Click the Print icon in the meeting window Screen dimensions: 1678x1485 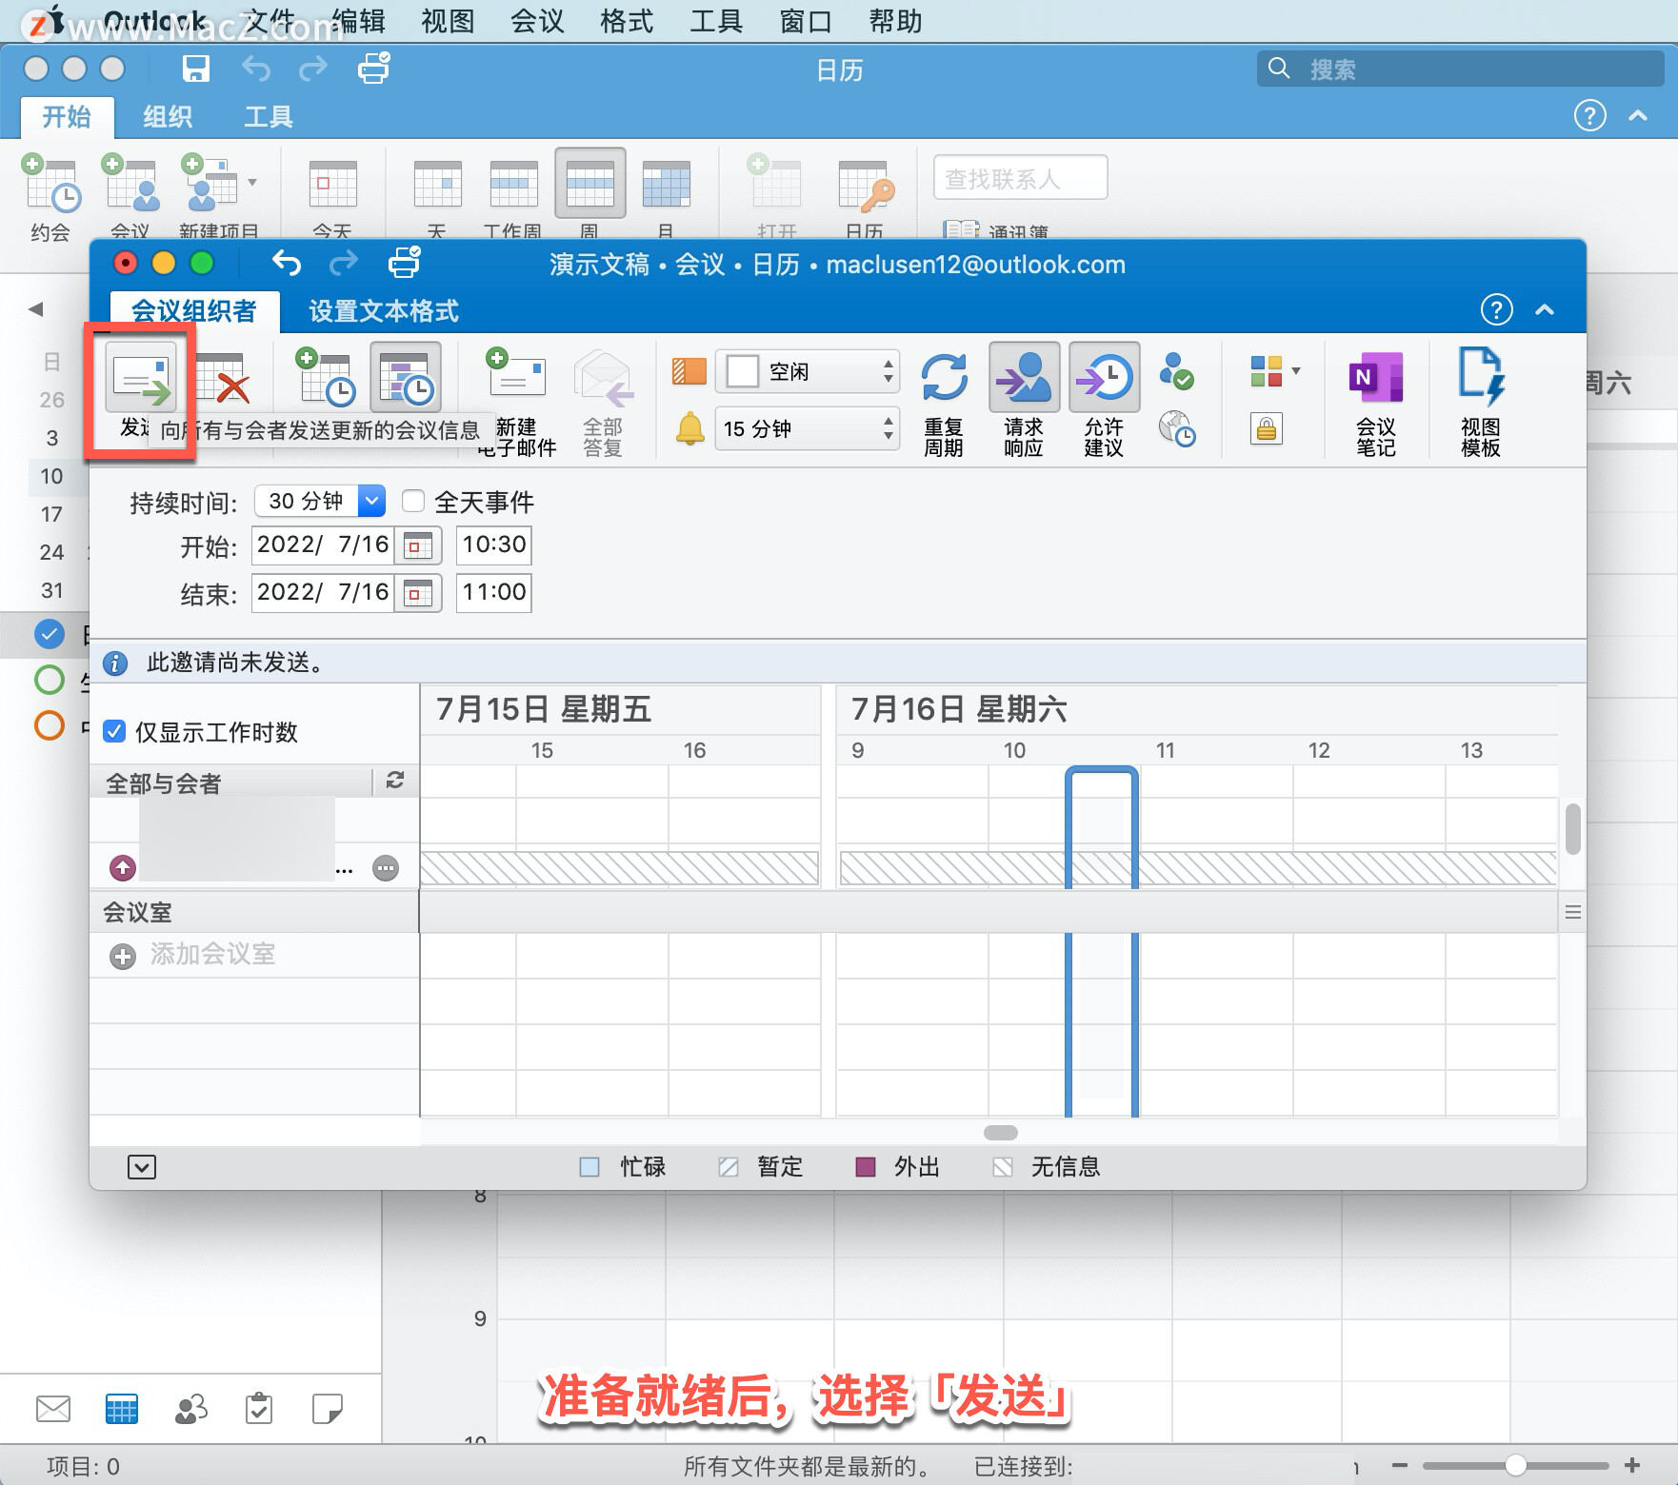point(404,263)
